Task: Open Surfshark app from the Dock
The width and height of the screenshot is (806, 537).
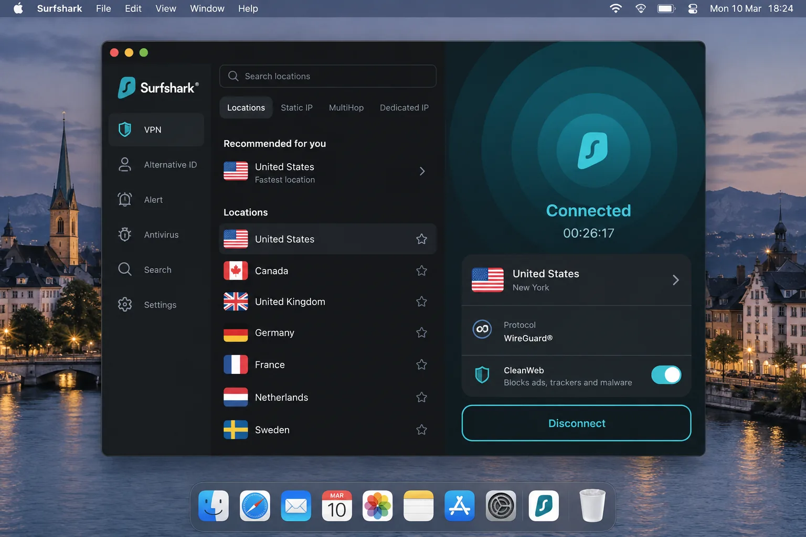Action: click(x=544, y=506)
